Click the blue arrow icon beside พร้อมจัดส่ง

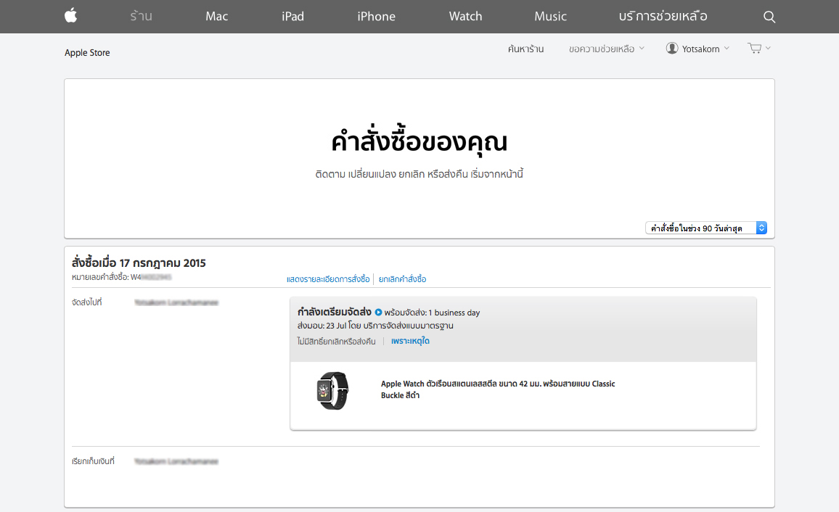[x=378, y=312]
